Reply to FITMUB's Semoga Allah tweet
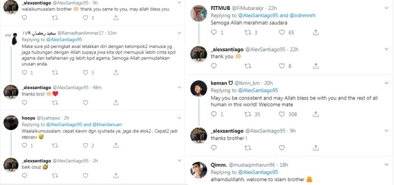This screenshot has width=394, height=185. [214, 32]
